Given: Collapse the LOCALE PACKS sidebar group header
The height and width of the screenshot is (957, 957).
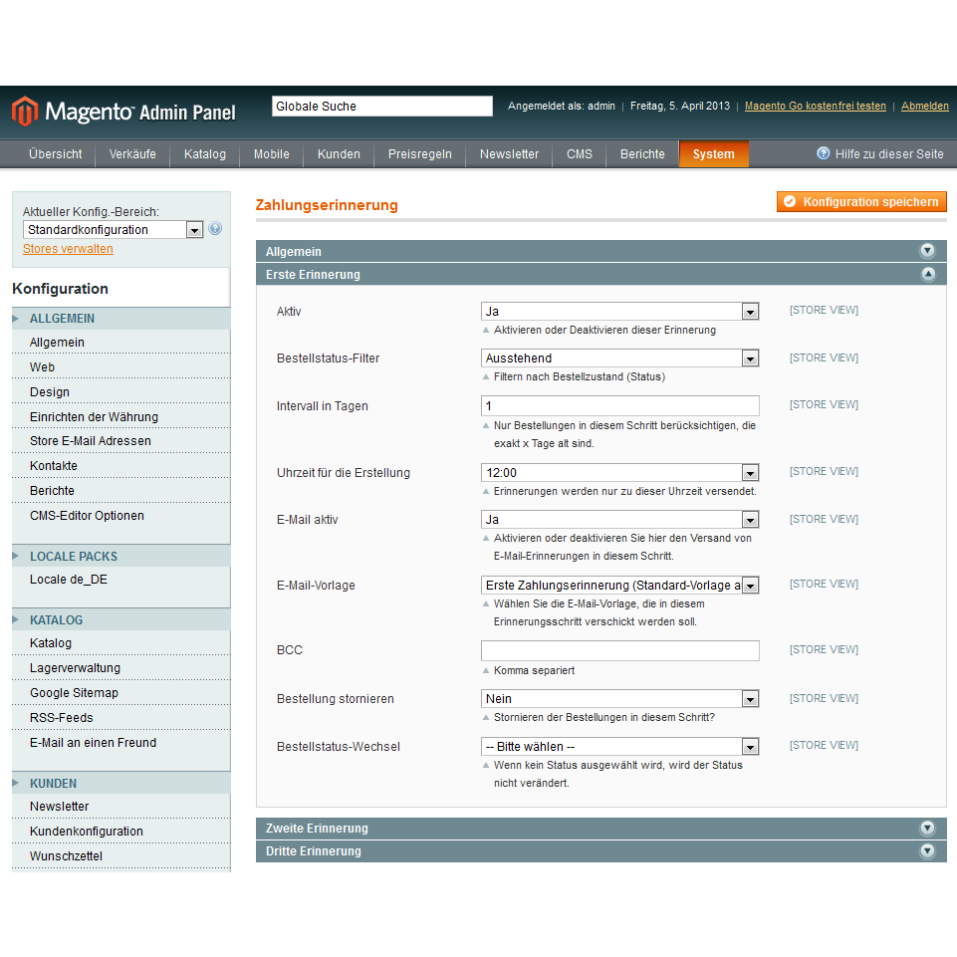Looking at the screenshot, I should click(x=120, y=557).
